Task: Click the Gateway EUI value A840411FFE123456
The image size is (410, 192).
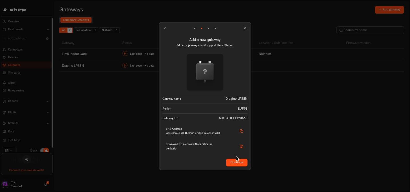Action: [x=233, y=118]
